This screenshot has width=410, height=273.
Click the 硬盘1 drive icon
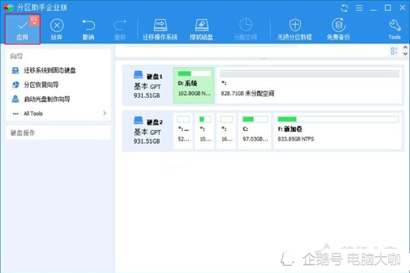139,74
